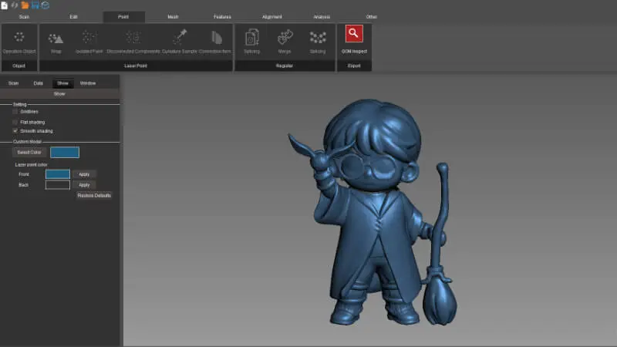This screenshot has height=347, width=617.
Task: Enable the Flat shading checkbox
Action: pyautogui.click(x=15, y=123)
